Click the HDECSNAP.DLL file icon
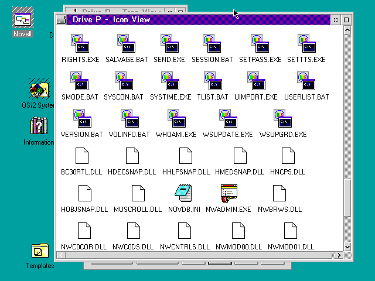Screen dimensions: 375x281 point(132,156)
